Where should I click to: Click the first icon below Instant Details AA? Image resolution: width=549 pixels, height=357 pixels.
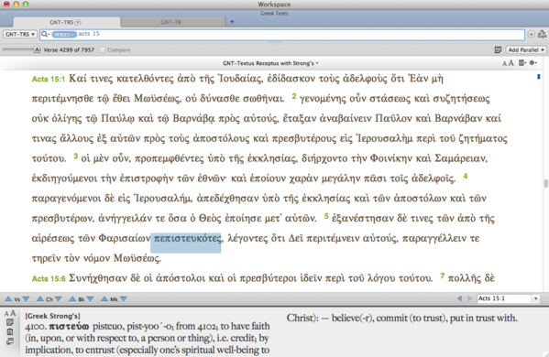coord(10,322)
